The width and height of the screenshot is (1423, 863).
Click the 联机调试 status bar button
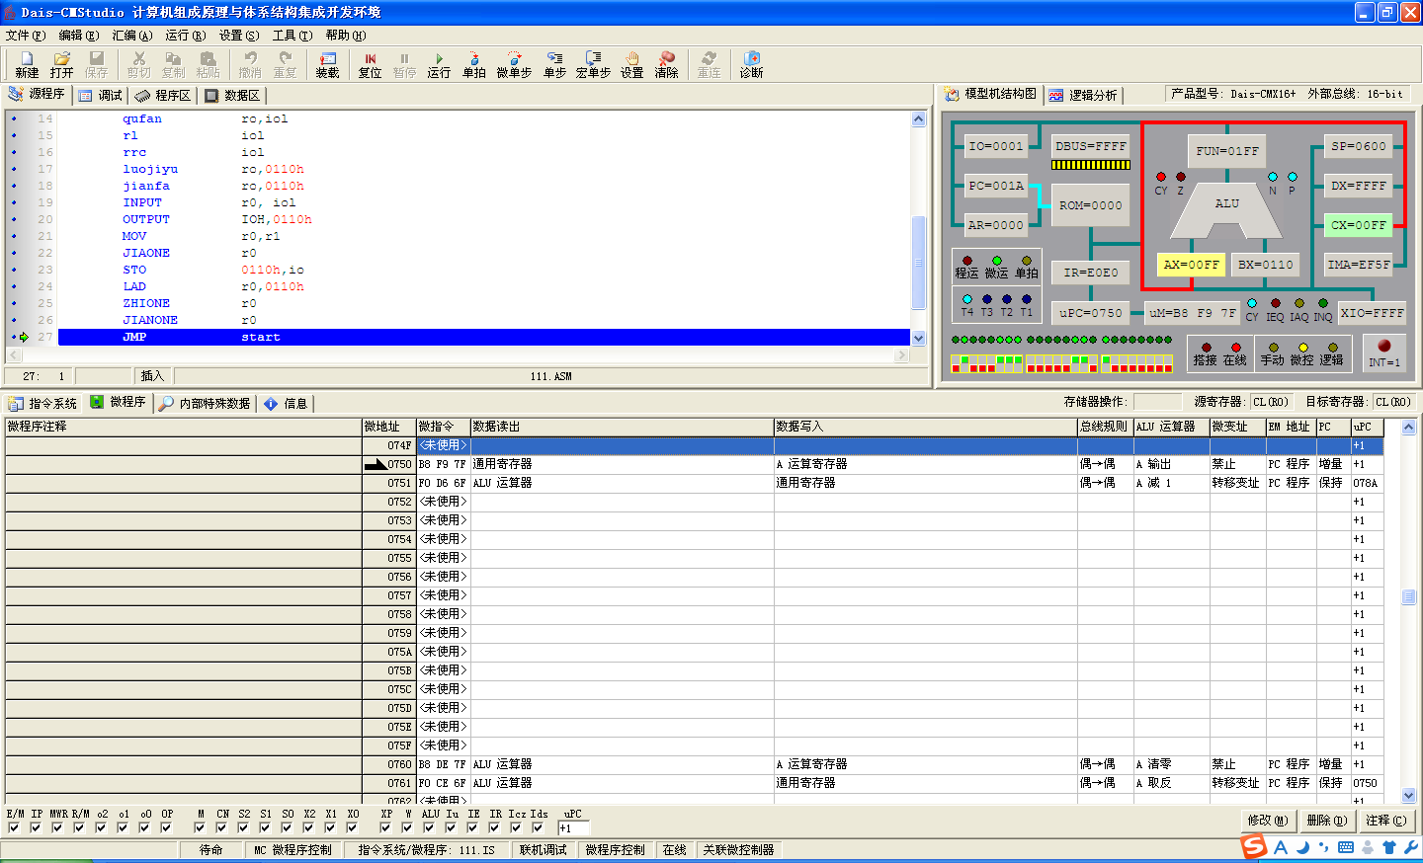click(x=544, y=850)
